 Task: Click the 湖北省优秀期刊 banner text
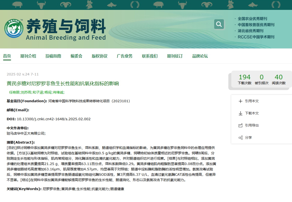tap(250, 31)
